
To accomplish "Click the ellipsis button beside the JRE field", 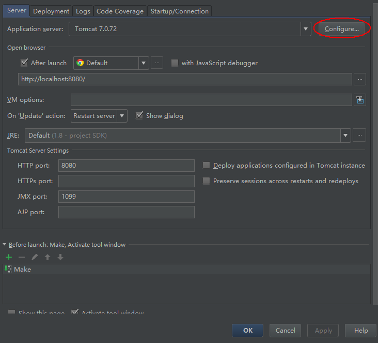I will 360,136.
